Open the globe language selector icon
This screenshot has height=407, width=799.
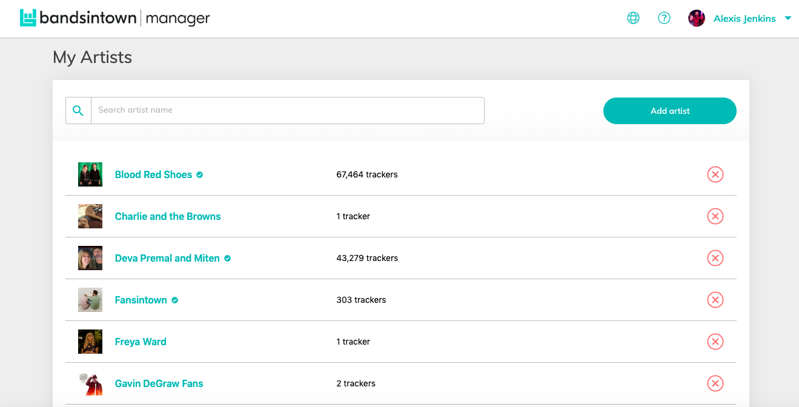click(x=633, y=18)
